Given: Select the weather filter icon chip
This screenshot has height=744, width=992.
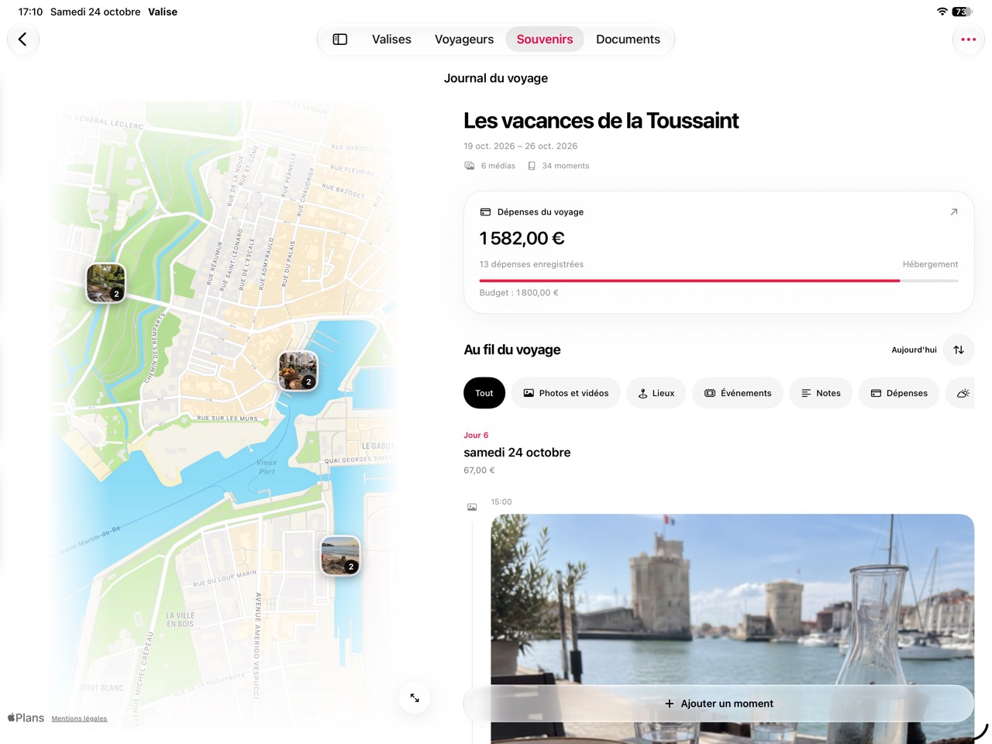Looking at the screenshot, I should point(962,393).
